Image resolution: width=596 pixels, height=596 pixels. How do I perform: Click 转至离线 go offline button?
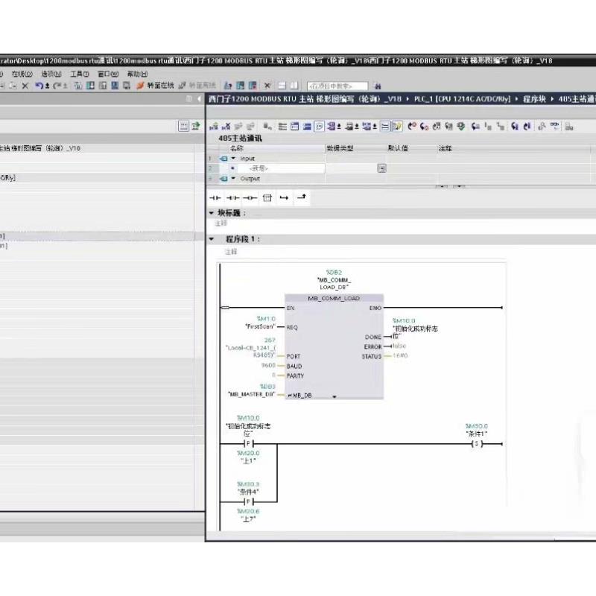pyautogui.click(x=197, y=86)
